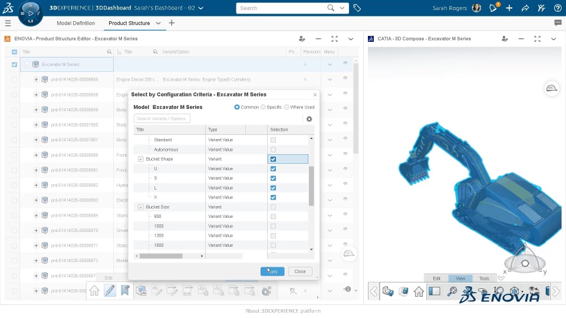The width and height of the screenshot is (566, 318).
Task: Maximize the CATIA 3D Compose widget
Action: (537, 39)
